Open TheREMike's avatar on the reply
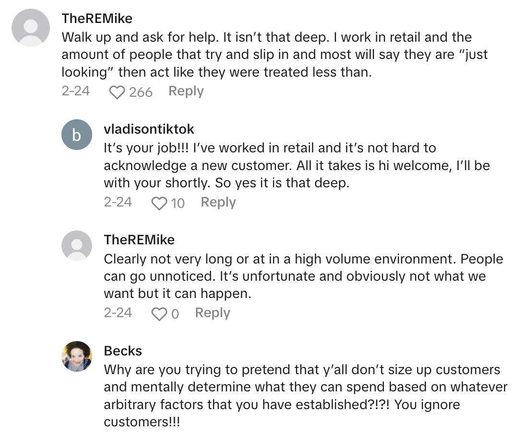The width and height of the screenshot is (527, 434). [77, 246]
